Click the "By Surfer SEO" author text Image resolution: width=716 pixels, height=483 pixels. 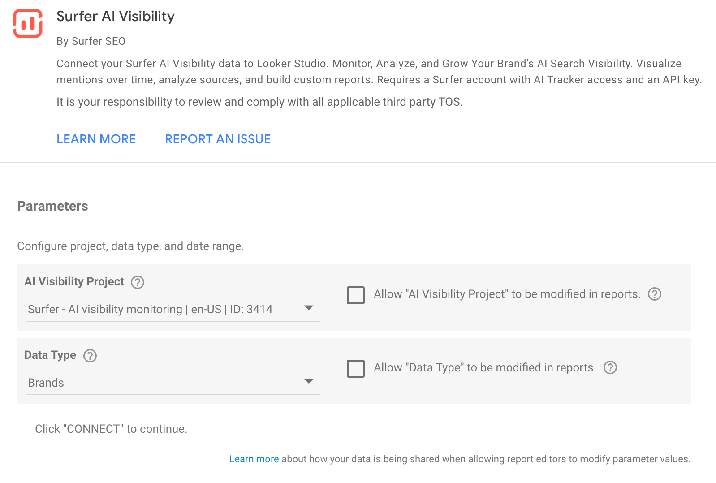[91, 41]
